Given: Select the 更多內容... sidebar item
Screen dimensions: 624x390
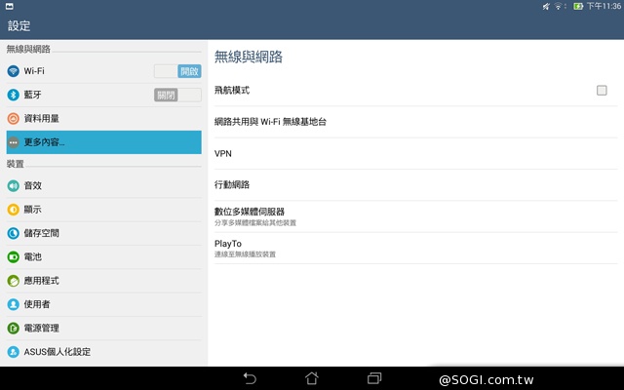Looking at the screenshot, I should click(104, 142).
